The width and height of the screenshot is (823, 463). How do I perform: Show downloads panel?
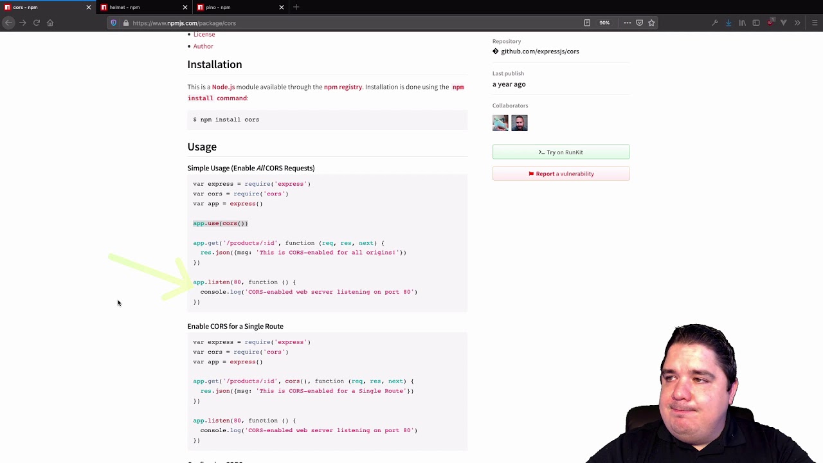728,23
